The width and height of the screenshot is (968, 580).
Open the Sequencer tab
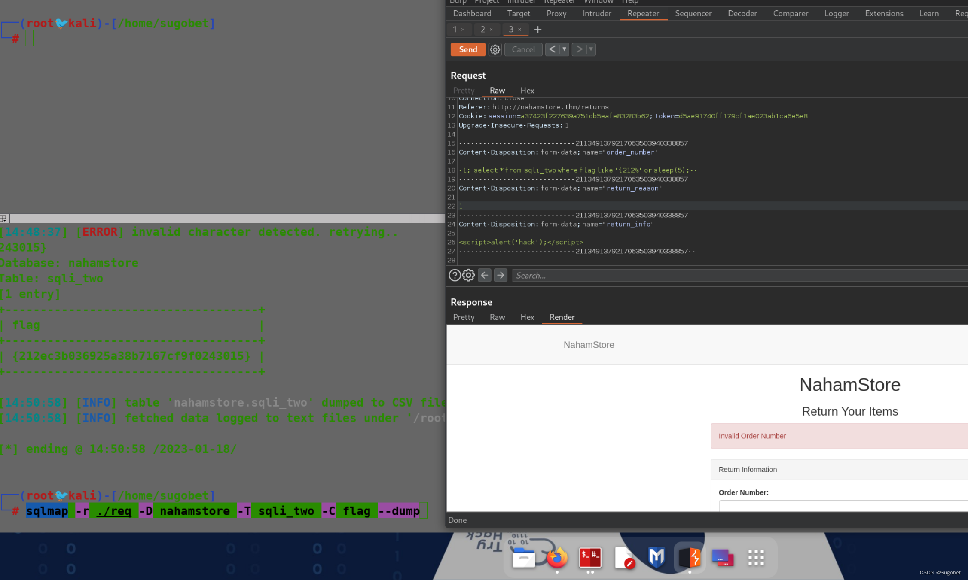pyautogui.click(x=693, y=13)
